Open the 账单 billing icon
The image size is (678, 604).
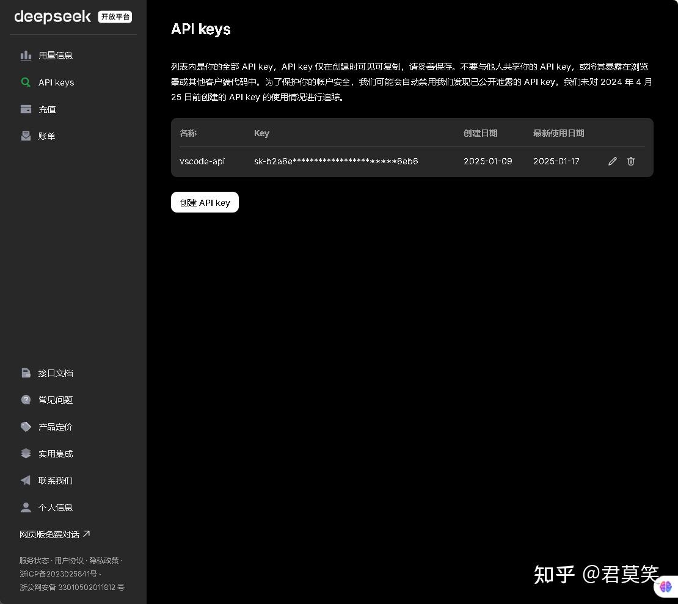pos(26,136)
